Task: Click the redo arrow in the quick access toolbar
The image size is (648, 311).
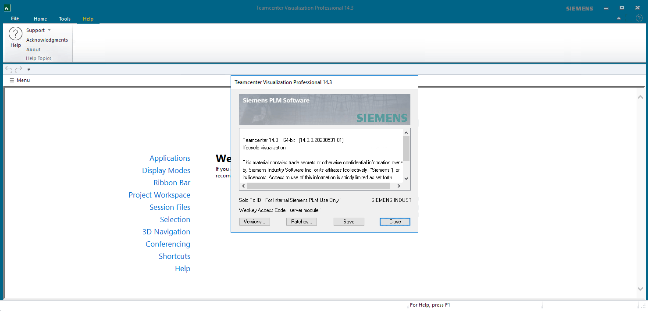Action: click(x=18, y=69)
